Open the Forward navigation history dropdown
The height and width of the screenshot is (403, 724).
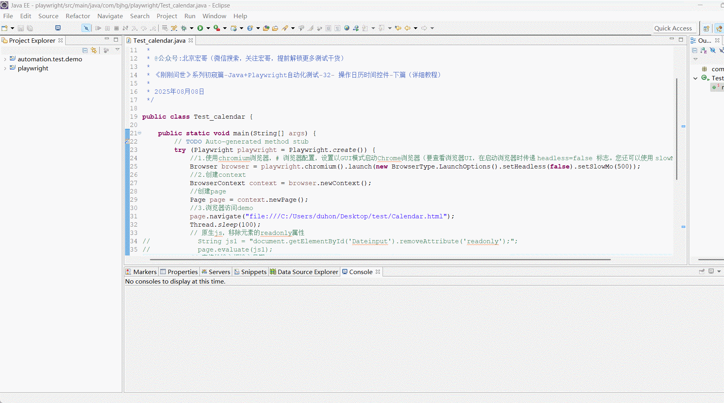coord(432,28)
